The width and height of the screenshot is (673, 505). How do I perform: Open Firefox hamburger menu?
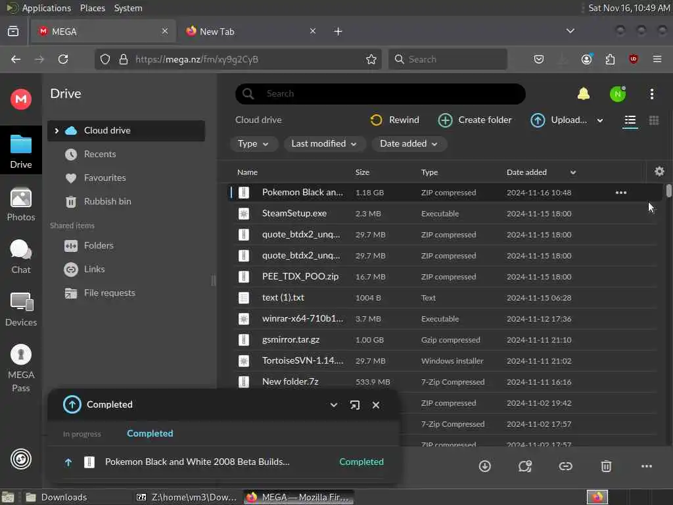657,59
